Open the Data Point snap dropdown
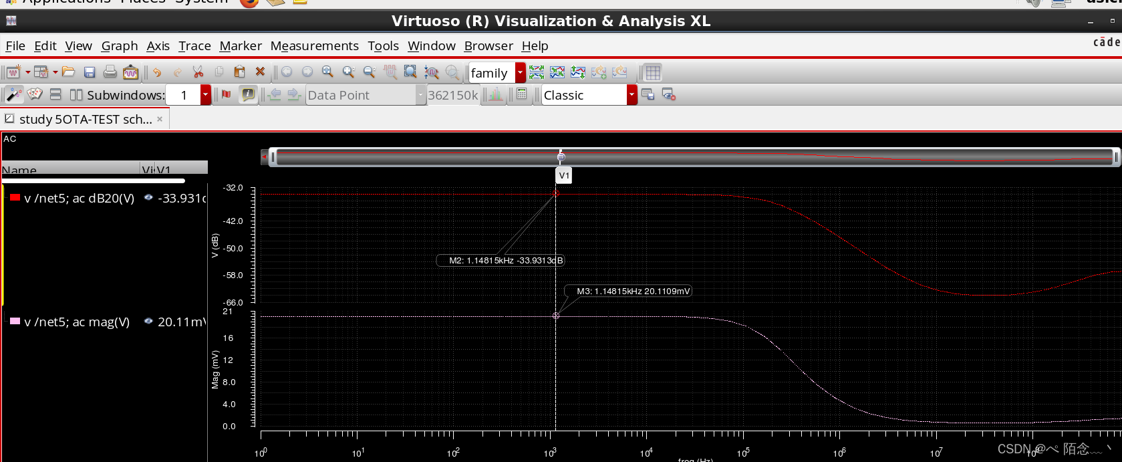Viewport: 1122px width, 462px height. [x=420, y=95]
